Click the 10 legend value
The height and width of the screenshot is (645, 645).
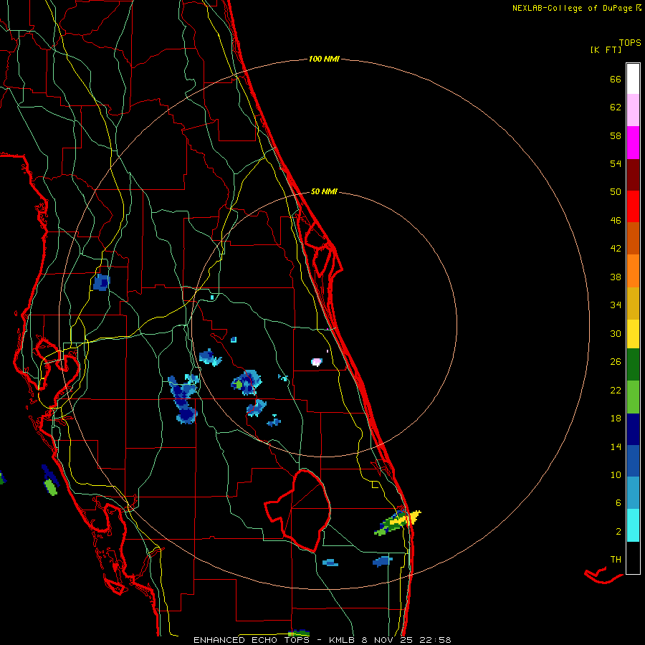616,474
